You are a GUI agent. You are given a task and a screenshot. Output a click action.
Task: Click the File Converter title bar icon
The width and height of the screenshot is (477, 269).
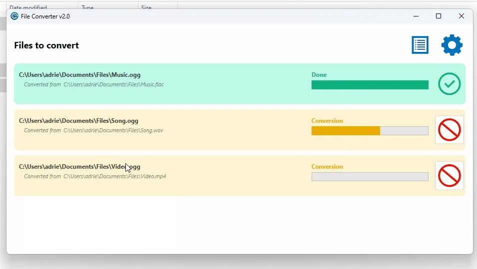coord(14,16)
